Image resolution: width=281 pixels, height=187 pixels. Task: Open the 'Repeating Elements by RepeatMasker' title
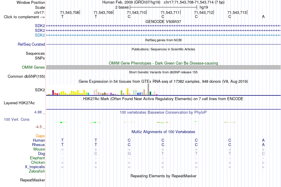click(x=163, y=176)
